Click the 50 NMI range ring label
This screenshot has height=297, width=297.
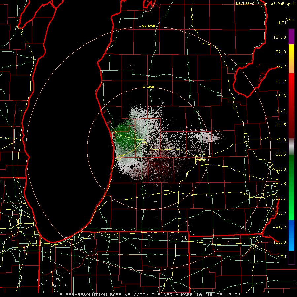[148, 87]
